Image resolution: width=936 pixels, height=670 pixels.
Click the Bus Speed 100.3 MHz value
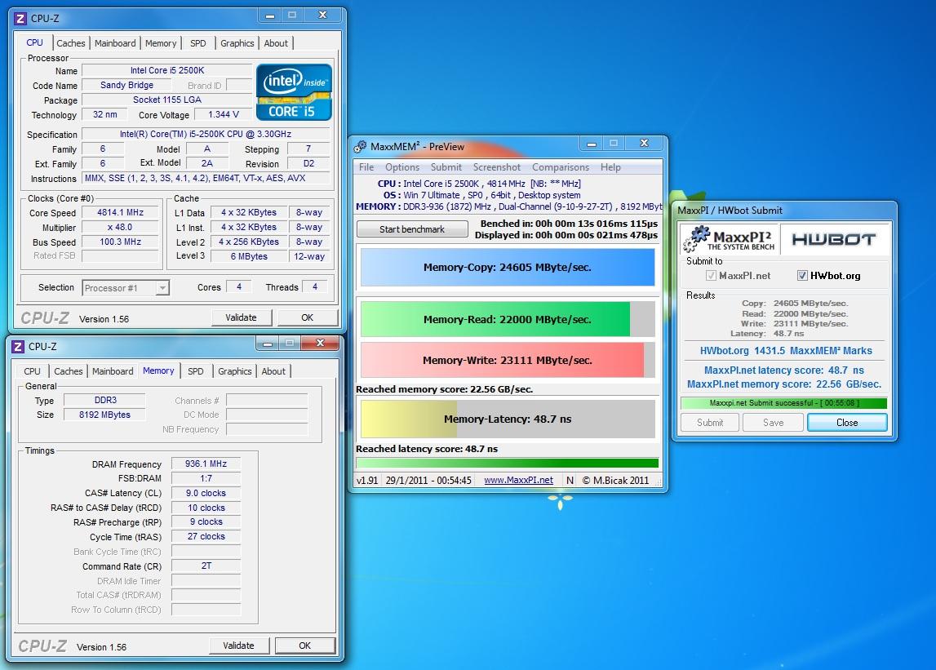[121, 242]
